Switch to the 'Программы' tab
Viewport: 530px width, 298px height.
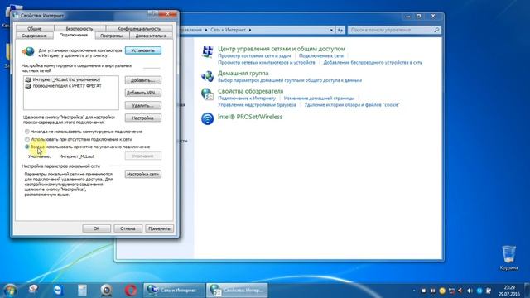click(112, 36)
